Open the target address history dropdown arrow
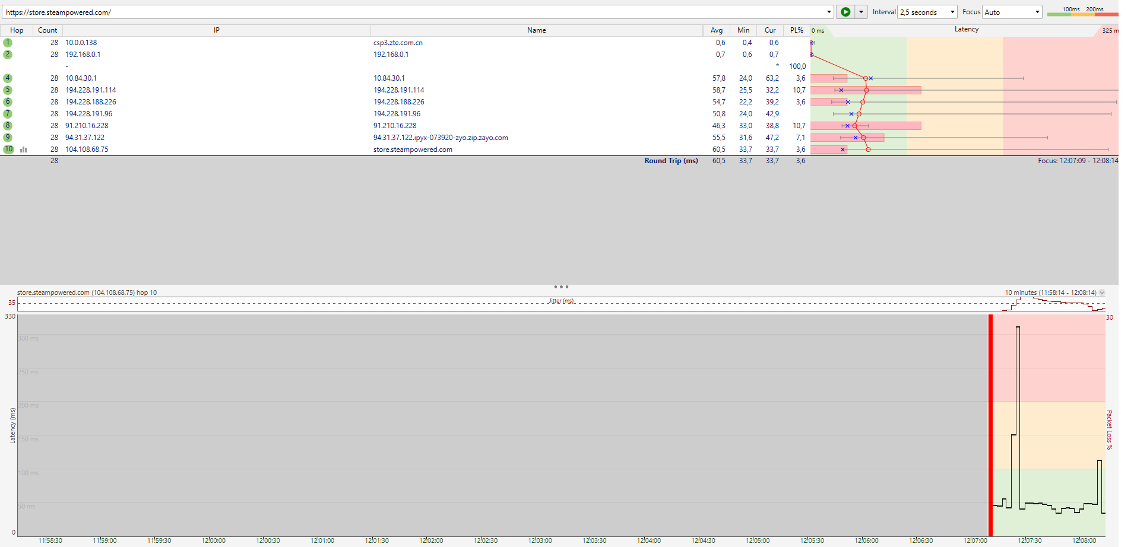The height and width of the screenshot is (547, 1134). pos(829,12)
